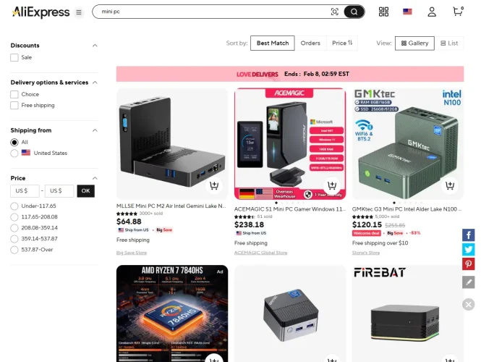Add MLLSE Mini PC to cart
Screen dimensions: 481x362
(x=214, y=185)
